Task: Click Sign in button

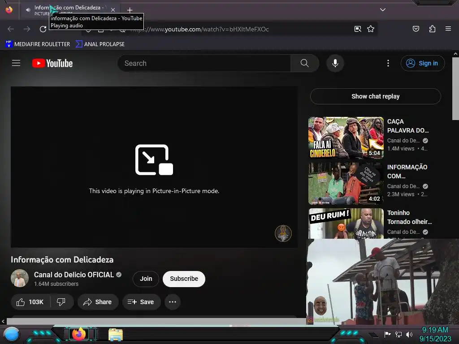Action: tap(422, 63)
